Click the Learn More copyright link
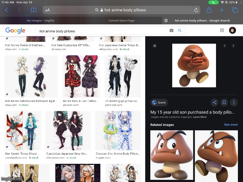This screenshot has width=243, height=182. pyautogui.click(x=200, y=117)
